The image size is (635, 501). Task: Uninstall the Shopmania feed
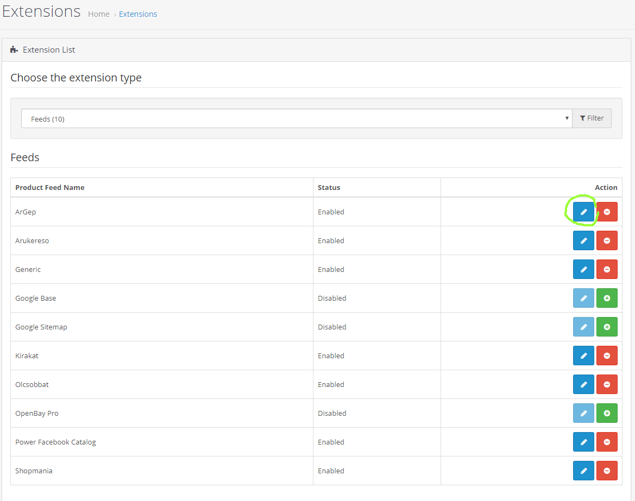(x=607, y=470)
